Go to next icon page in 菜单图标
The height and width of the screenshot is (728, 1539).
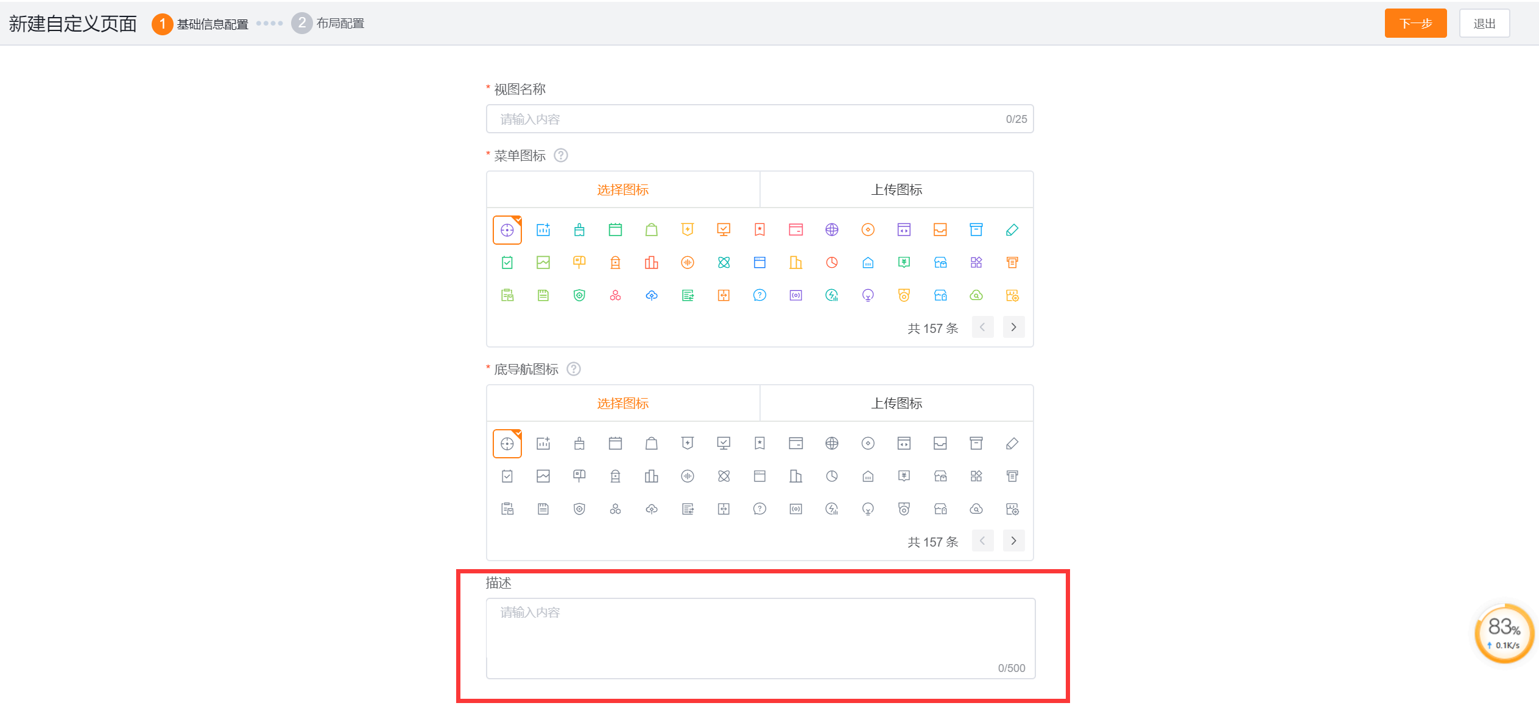coord(1013,327)
